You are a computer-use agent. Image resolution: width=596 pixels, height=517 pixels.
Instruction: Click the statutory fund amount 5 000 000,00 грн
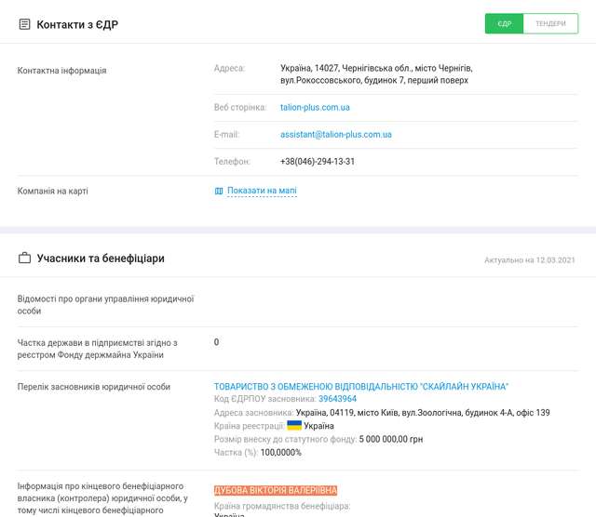coord(391,439)
